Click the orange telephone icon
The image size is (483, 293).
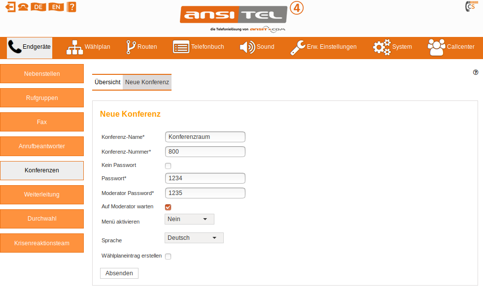[23, 7]
